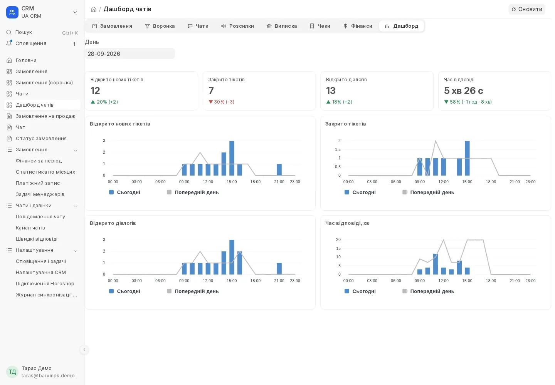Click the date field 28-09-2026
555x385 pixels.
click(130, 54)
